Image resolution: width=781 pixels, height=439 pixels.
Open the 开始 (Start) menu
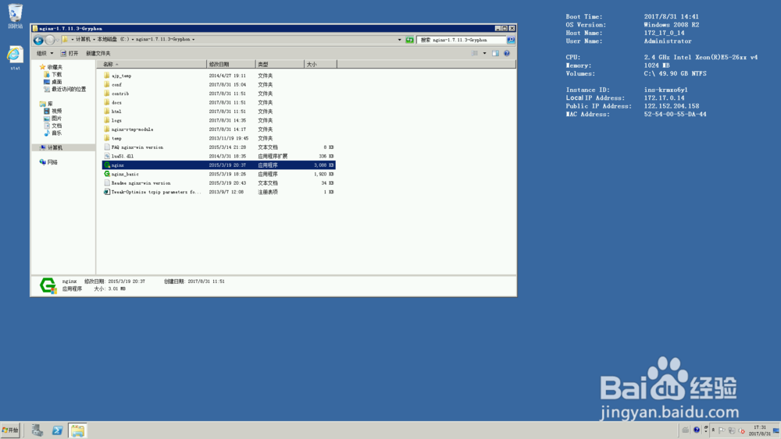tap(10, 430)
